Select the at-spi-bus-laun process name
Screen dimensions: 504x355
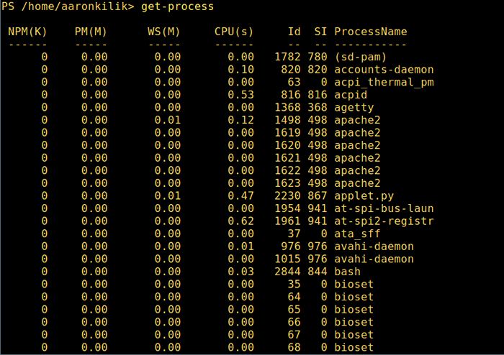click(x=384, y=209)
